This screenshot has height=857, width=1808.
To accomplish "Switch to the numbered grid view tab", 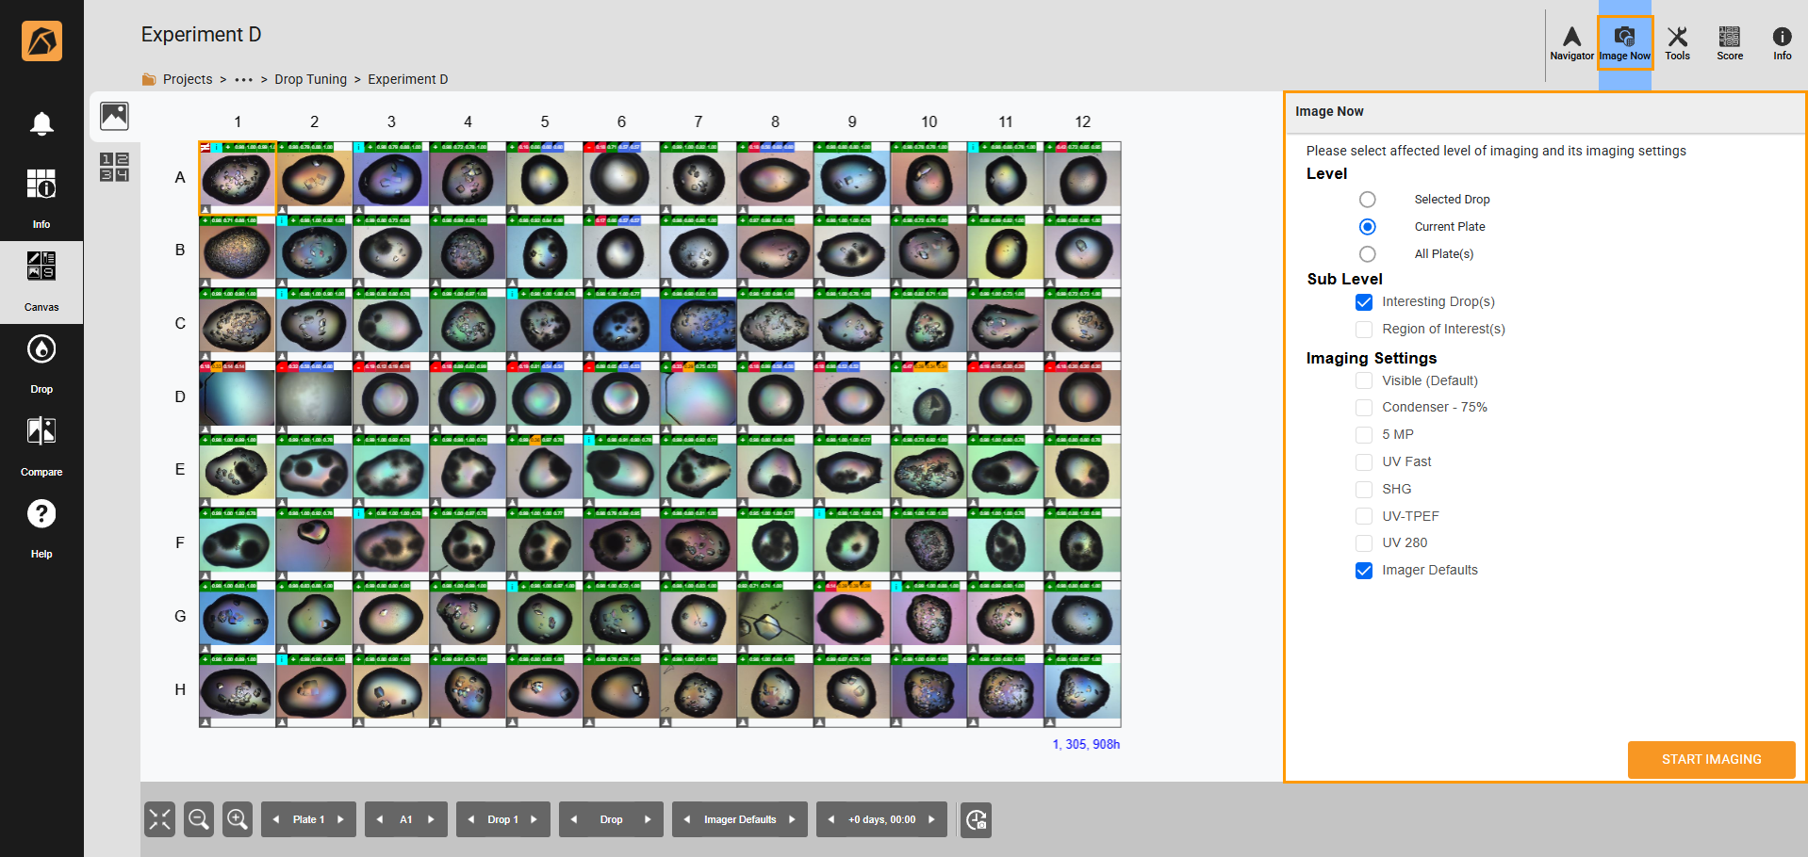I will 114,167.
